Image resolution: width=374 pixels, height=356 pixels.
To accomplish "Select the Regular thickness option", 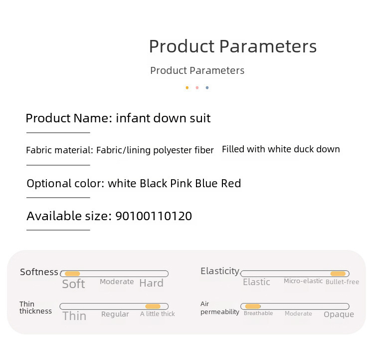I will point(115,314).
